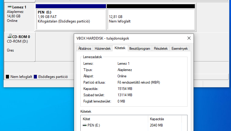Click the Kötet column header
The width and height of the screenshot is (231, 131).
click(x=114, y=119)
